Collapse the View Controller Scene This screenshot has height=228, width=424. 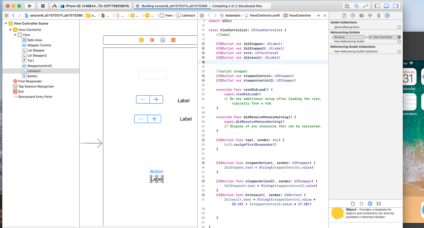6,23
